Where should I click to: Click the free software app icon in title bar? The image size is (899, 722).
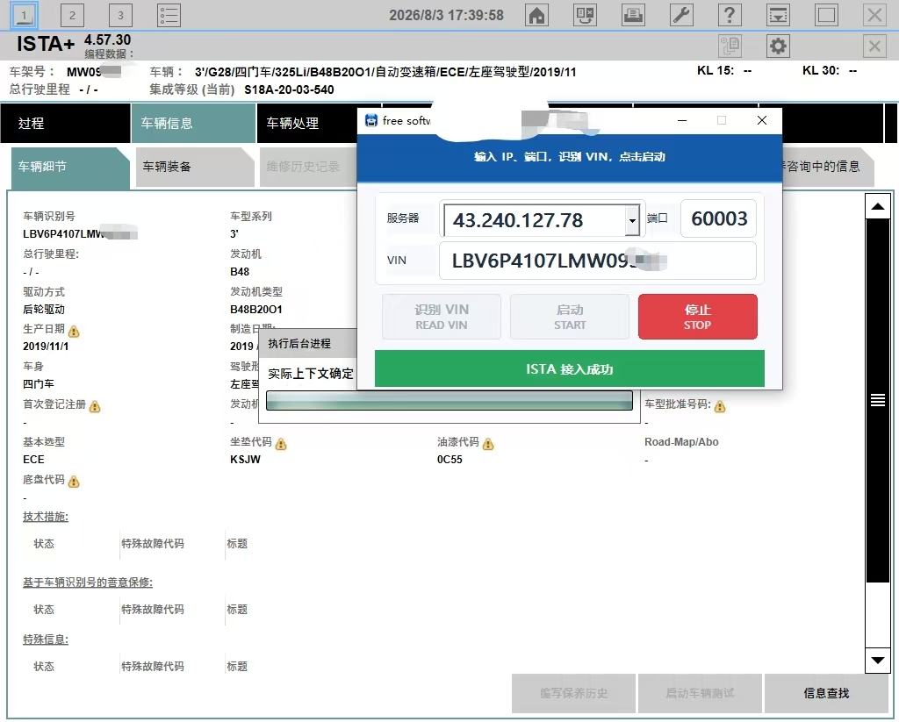point(371,120)
